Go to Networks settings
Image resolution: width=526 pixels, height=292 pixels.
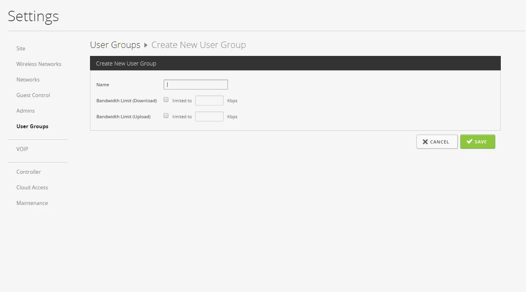pyautogui.click(x=28, y=79)
